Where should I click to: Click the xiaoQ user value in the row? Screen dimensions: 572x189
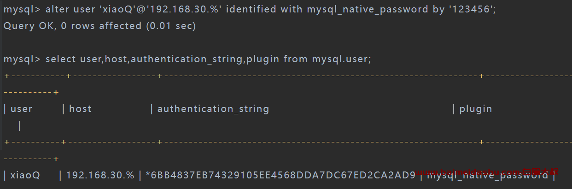coord(25,175)
